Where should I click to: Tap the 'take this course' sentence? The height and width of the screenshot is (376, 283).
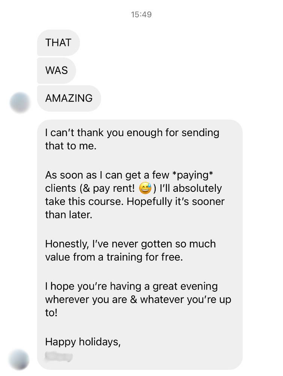[84, 202]
